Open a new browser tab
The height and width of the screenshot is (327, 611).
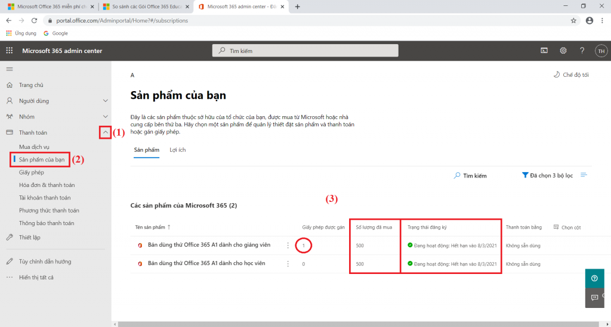pyautogui.click(x=297, y=7)
